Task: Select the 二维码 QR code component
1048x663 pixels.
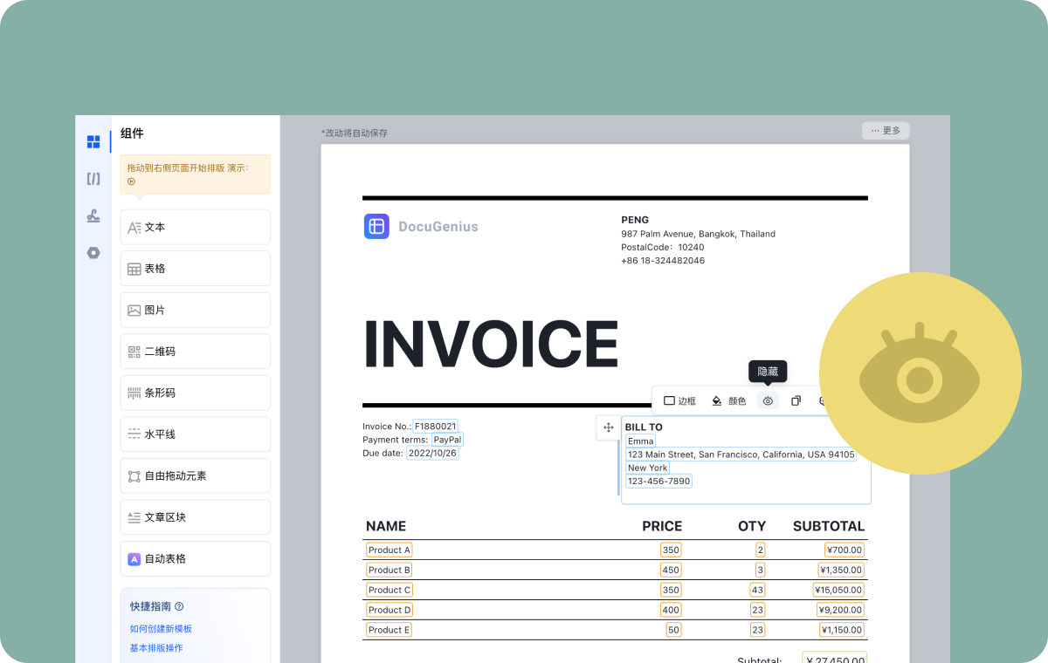Action: (x=195, y=352)
